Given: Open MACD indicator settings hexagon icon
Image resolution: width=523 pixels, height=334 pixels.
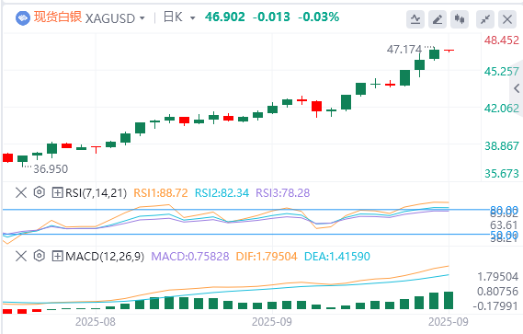Looking at the screenshot, I should click(x=40, y=256).
